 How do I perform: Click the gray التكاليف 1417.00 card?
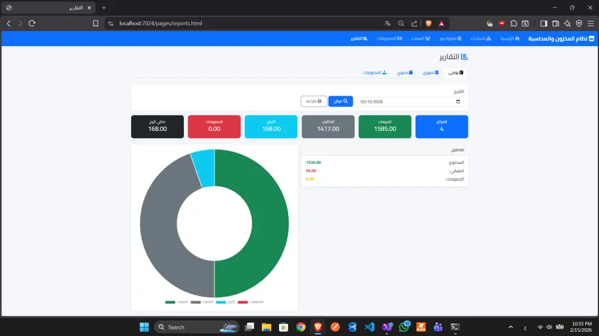click(328, 127)
